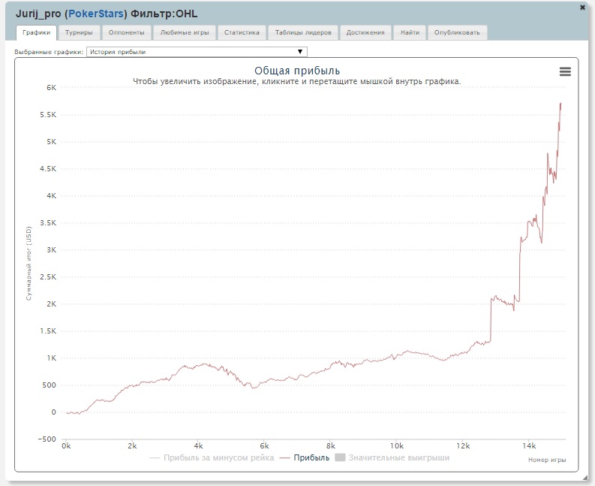Viewport: 595px width, 486px height.
Task: Click the 'Номер игры' x-axis label
Action: (548, 460)
